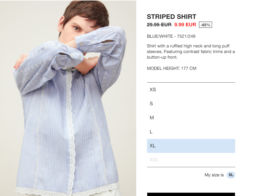261x196 pixels.
Task: Click the black add button bar
Action: point(191,194)
